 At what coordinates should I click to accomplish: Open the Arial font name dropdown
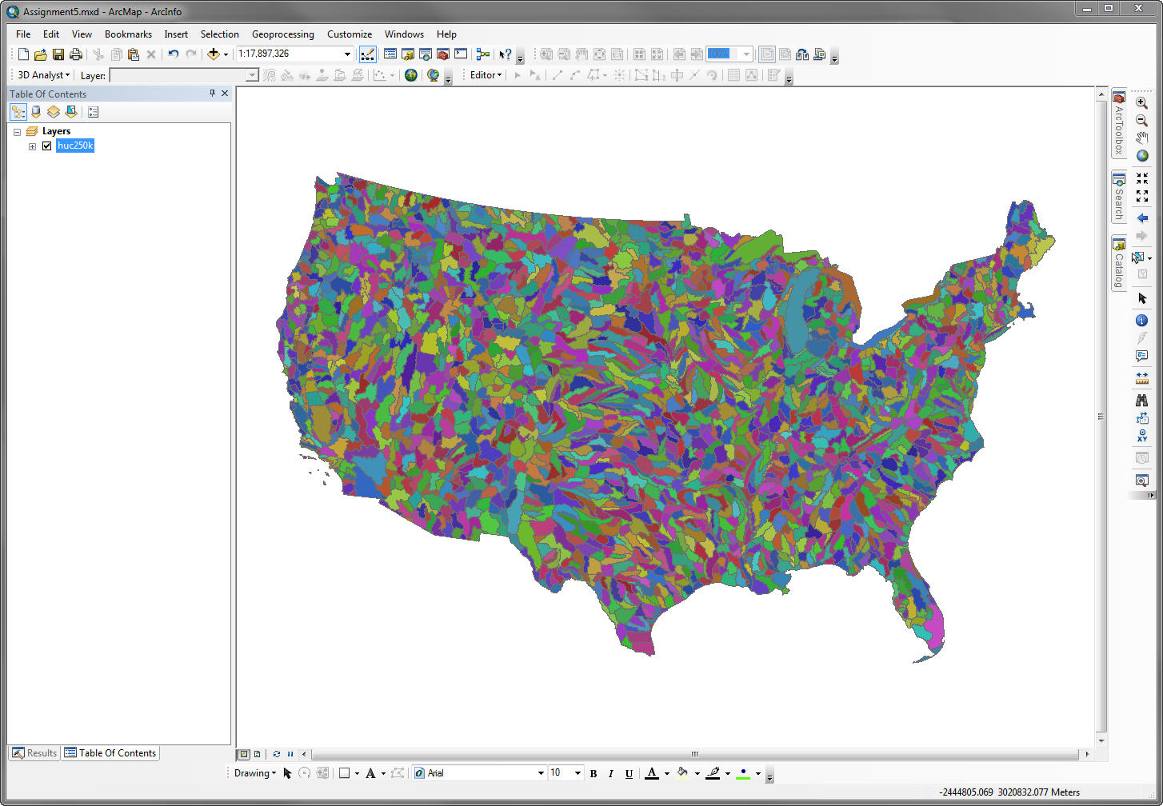click(x=541, y=773)
